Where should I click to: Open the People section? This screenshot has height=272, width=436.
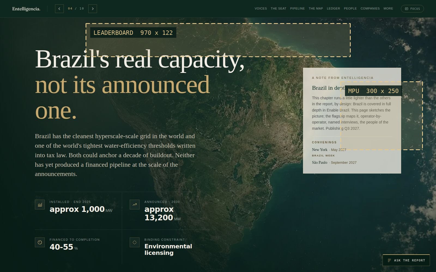tap(350, 9)
